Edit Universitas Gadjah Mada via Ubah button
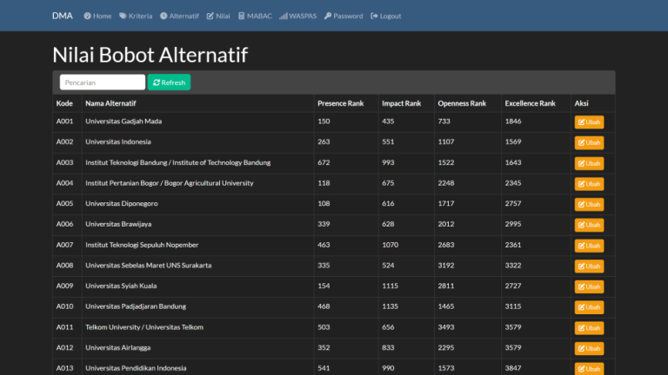 [x=589, y=122]
